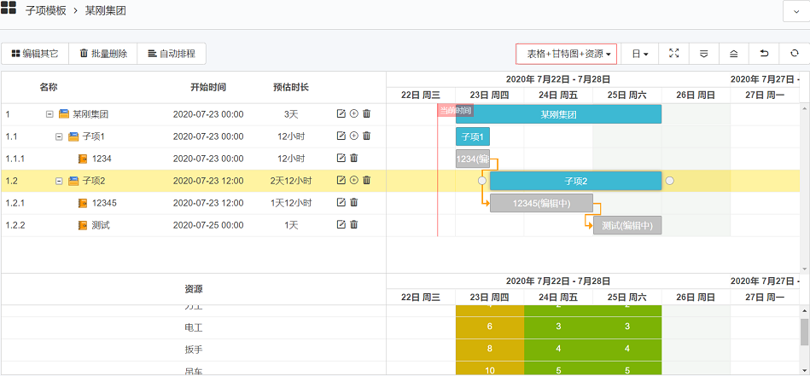Click edit icon for 某刚集团 row

(x=341, y=113)
